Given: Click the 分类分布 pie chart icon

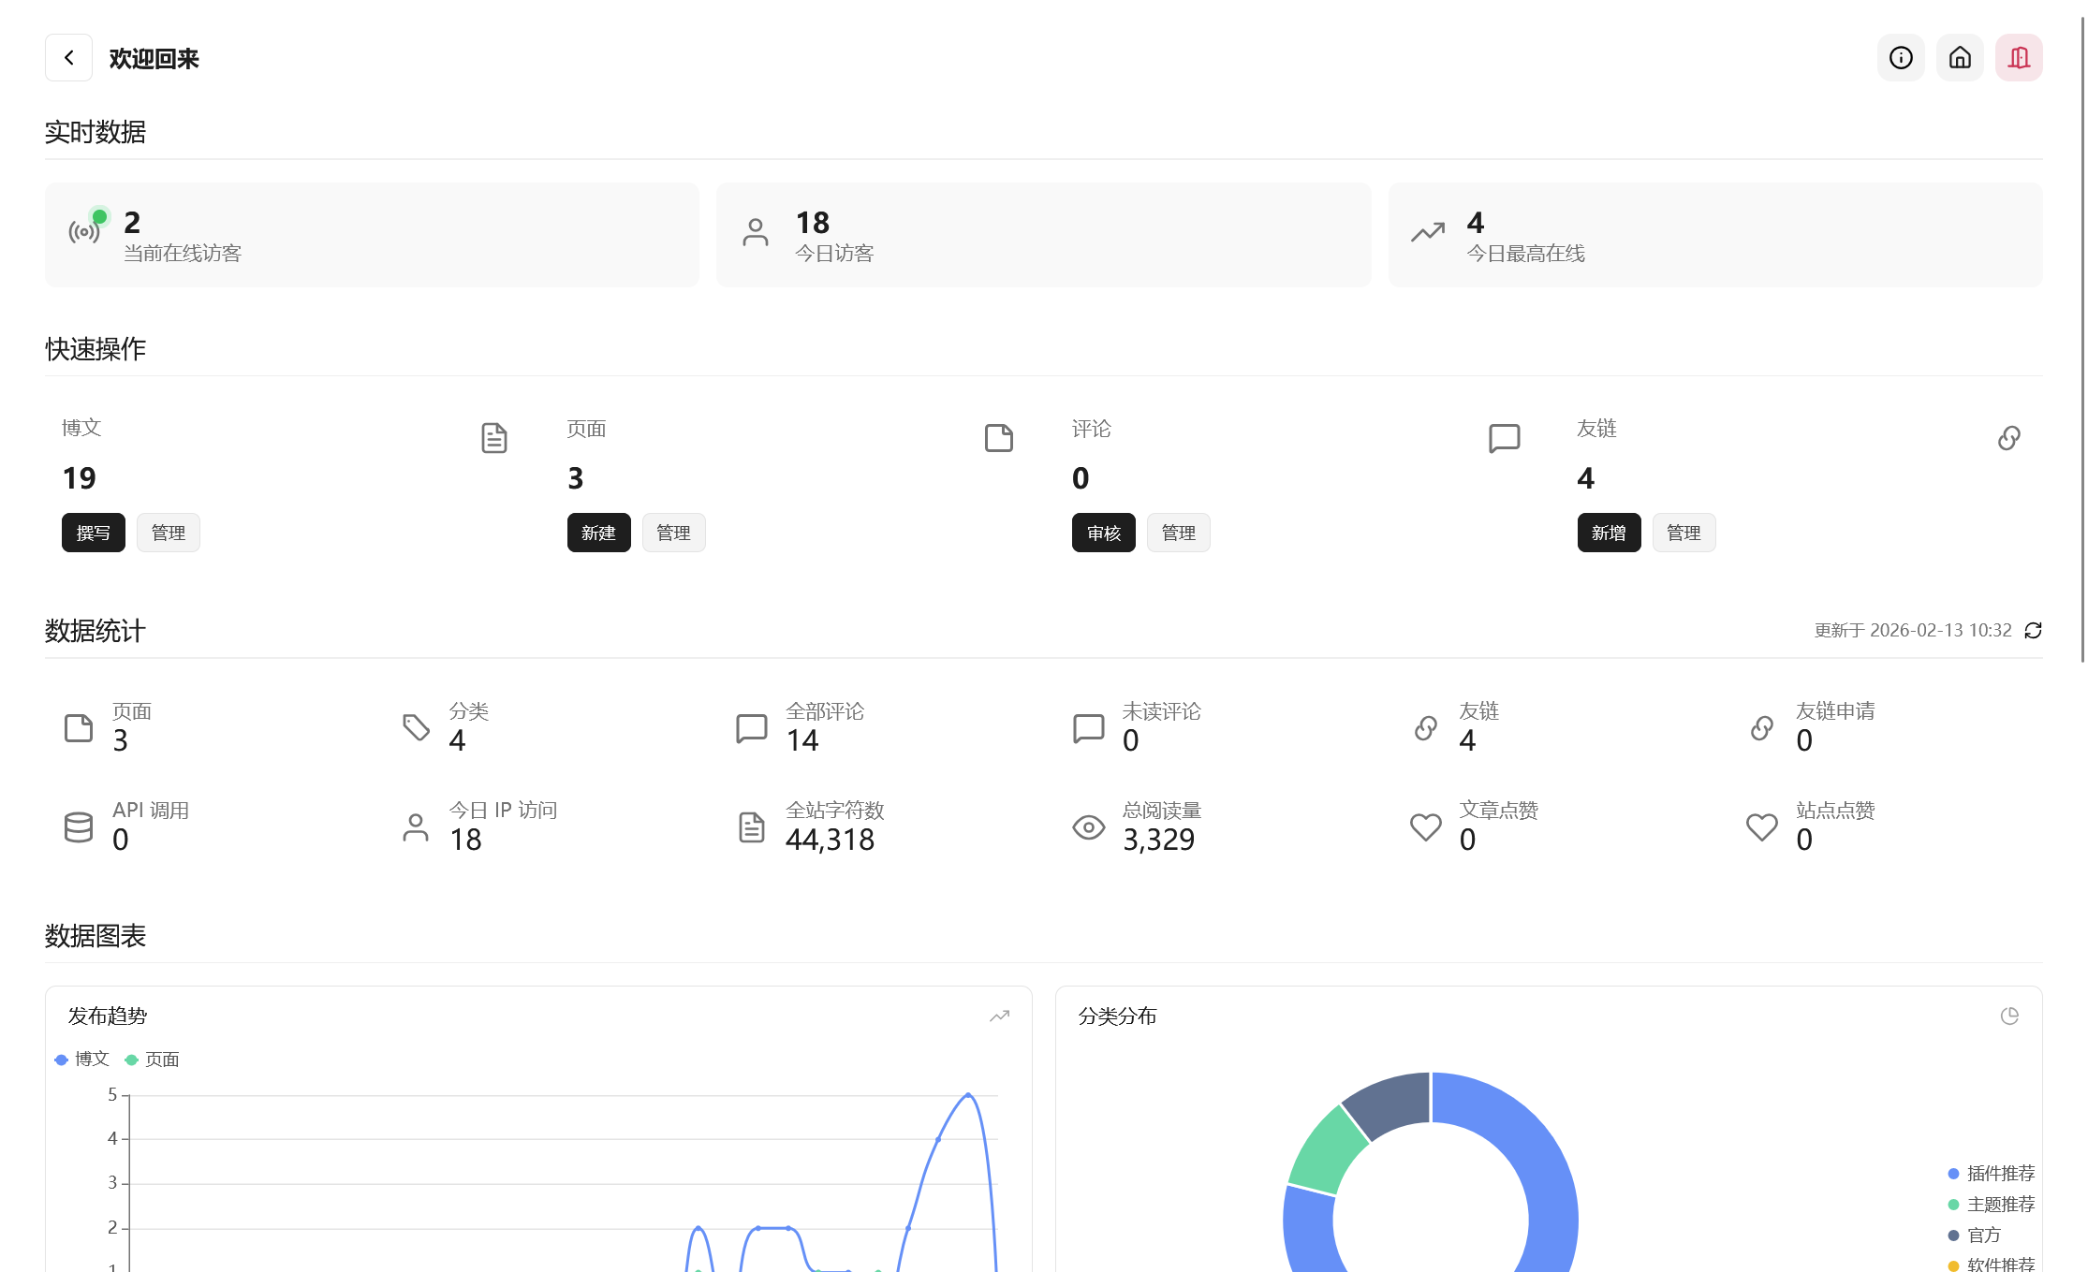Looking at the screenshot, I should pyautogui.click(x=2009, y=1016).
